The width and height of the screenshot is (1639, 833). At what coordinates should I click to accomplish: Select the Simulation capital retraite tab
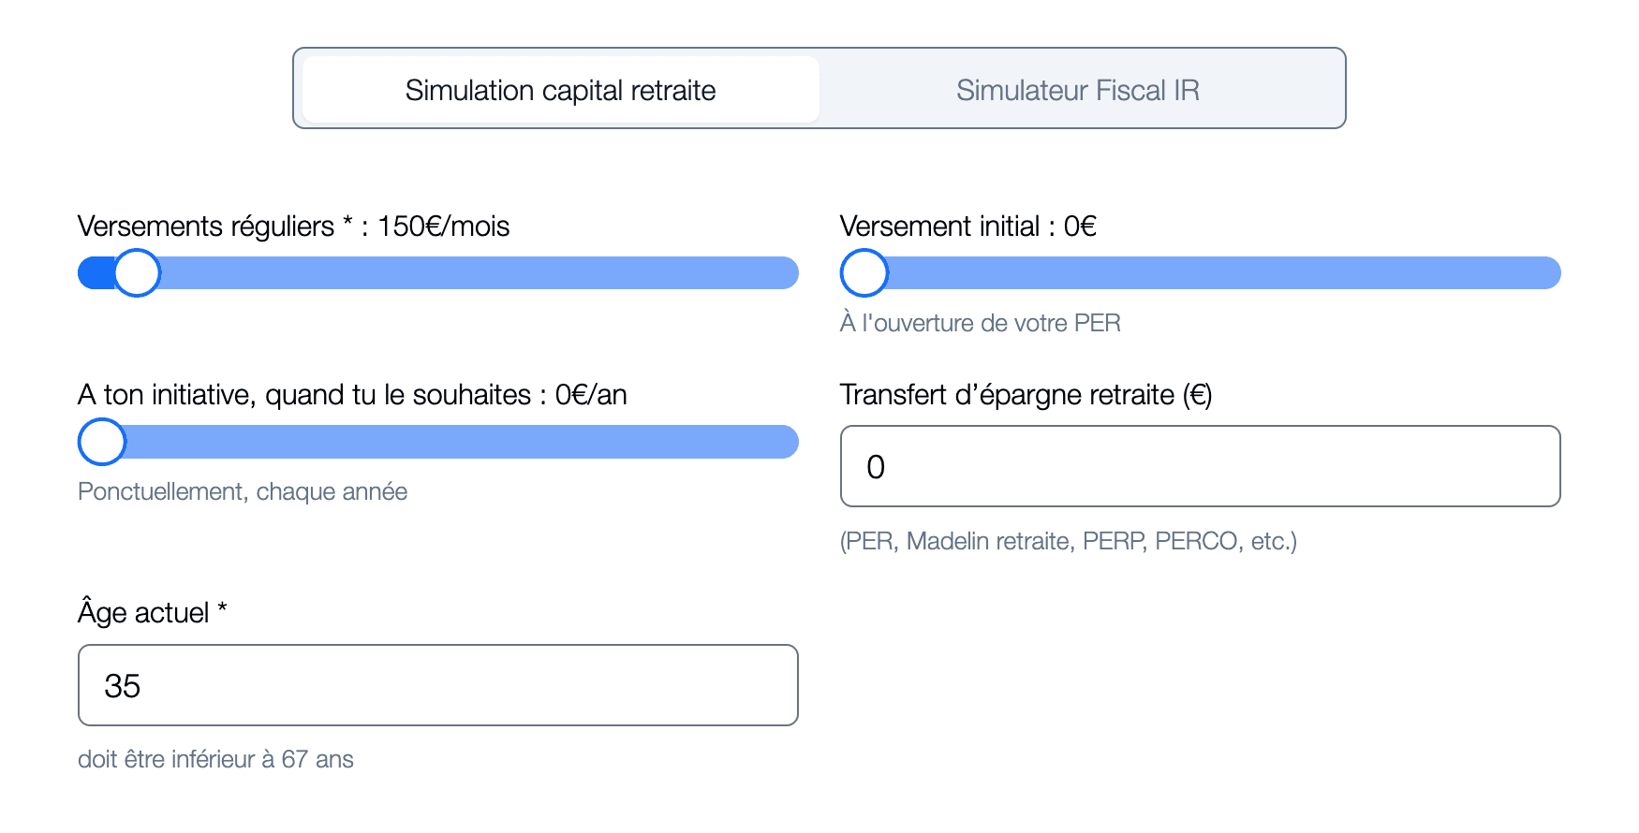(x=559, y=89)
